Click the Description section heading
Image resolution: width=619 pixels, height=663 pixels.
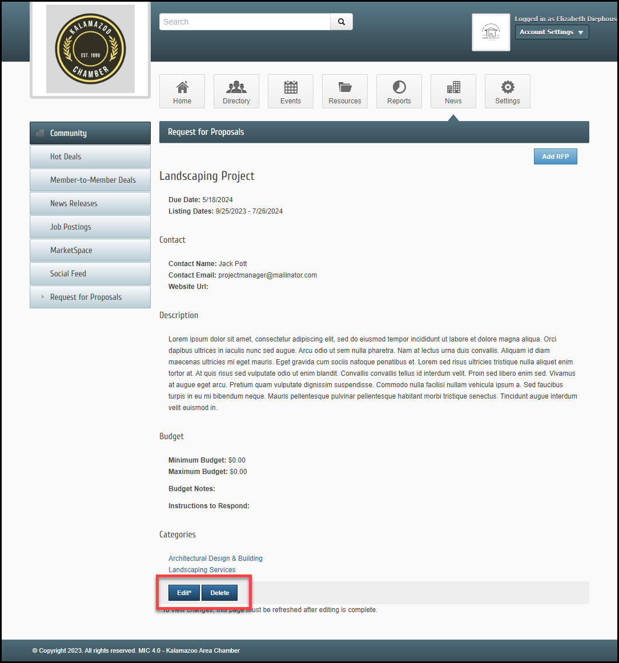179,315
